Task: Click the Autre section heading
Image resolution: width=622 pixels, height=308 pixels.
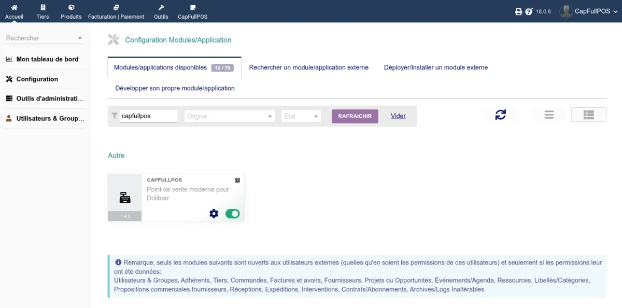Action: click(x=116, y=156)
